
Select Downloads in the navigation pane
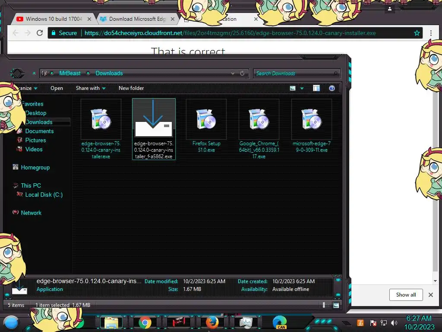pos(39,122)
